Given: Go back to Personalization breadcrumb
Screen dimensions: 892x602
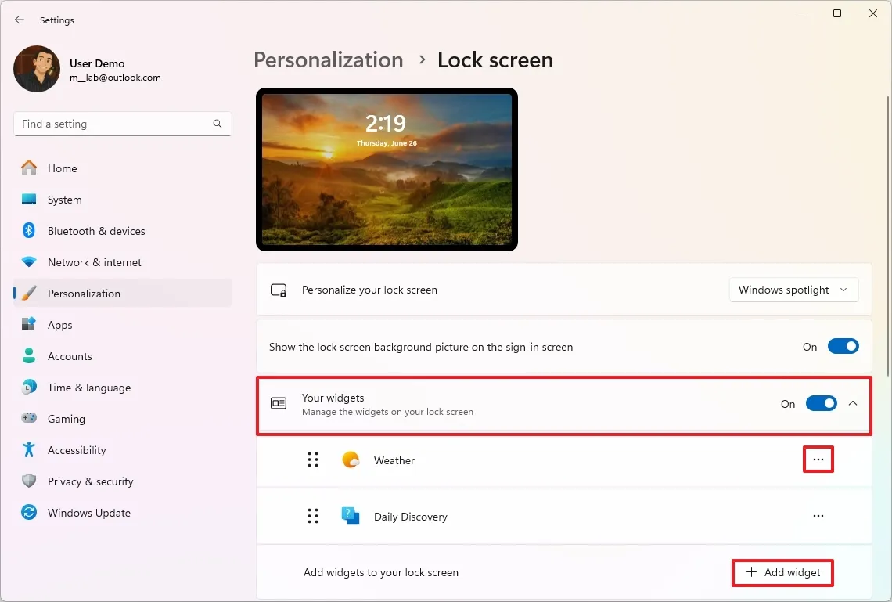Looking at the screenshot, I should [328, 59].
